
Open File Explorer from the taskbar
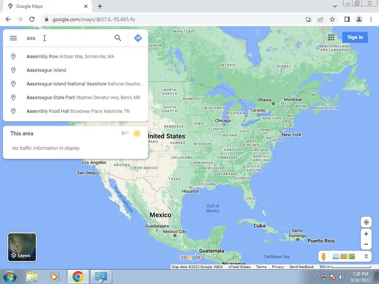point(32,277)
